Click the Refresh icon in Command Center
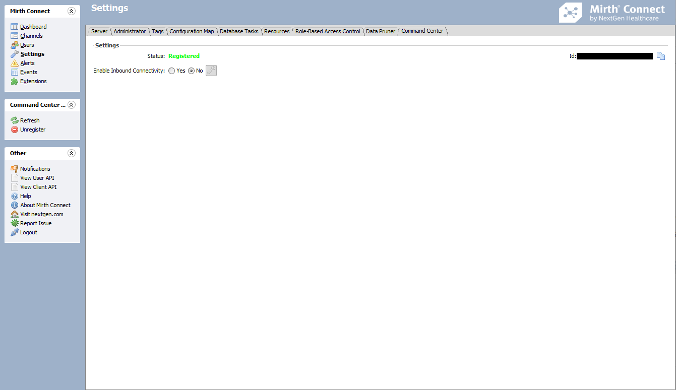676x390 pixels. pos(15,120)
